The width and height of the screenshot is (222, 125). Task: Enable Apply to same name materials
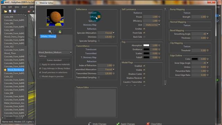click(40, 65)
